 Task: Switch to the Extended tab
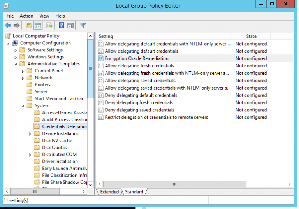[x=109, y=192]
